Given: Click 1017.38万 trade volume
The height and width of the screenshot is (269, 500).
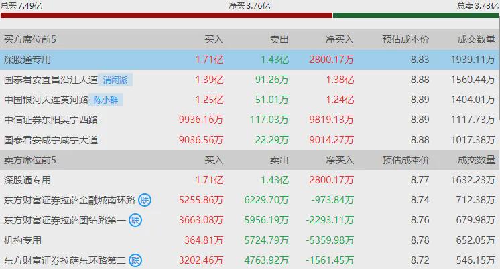Looking at the screenshot, I should 473,140.
